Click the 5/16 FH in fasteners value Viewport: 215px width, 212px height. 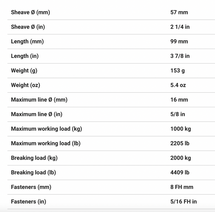click(183, 202)
